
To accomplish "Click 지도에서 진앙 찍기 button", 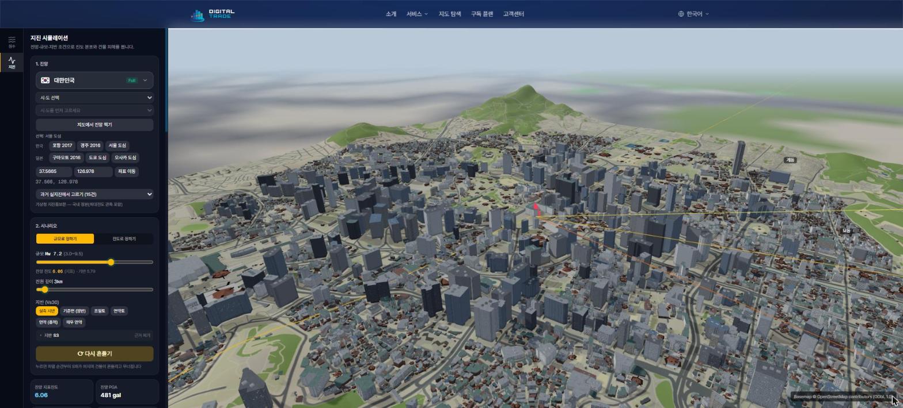I will (x=94, y=125).
